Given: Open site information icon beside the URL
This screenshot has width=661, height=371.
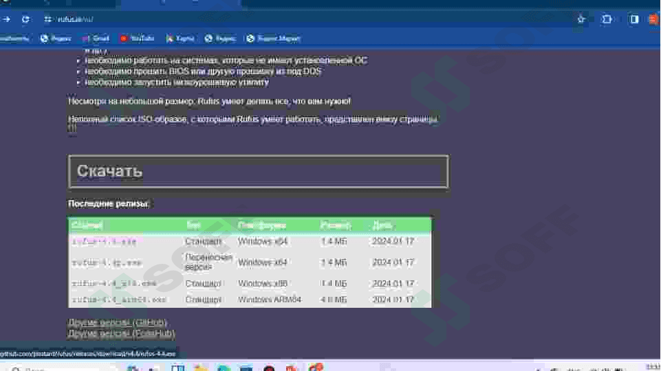Looking at the screenshot, I should click(x=47, y=19).
